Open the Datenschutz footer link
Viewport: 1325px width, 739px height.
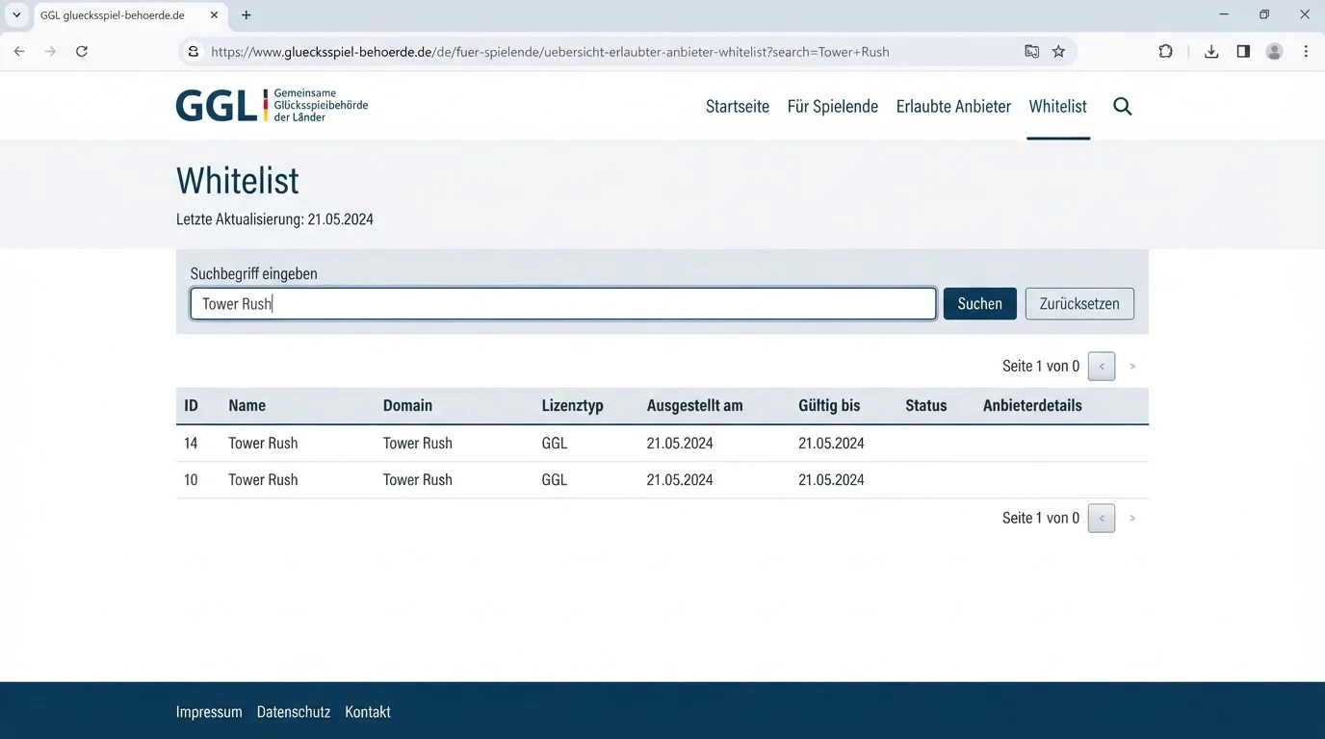(294, 713)
